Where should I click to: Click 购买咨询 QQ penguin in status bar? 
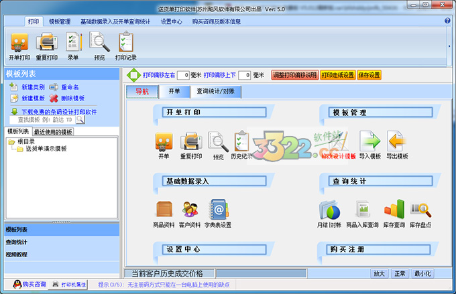pyautogui.click(x=30, y=284)
